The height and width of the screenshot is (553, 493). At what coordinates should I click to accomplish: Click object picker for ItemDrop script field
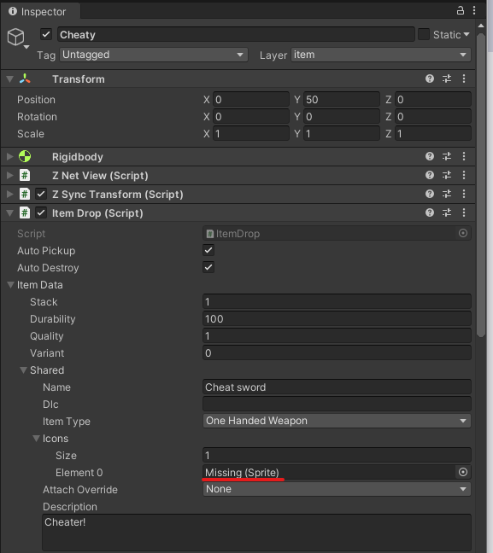click(x=463, y=233)
